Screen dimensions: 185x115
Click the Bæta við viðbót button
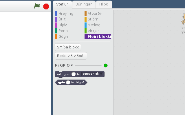click(71, 56)
